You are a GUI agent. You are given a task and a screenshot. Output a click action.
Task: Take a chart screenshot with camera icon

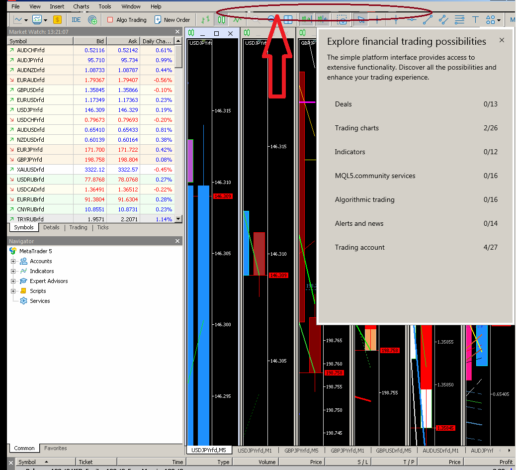(342, 20)
